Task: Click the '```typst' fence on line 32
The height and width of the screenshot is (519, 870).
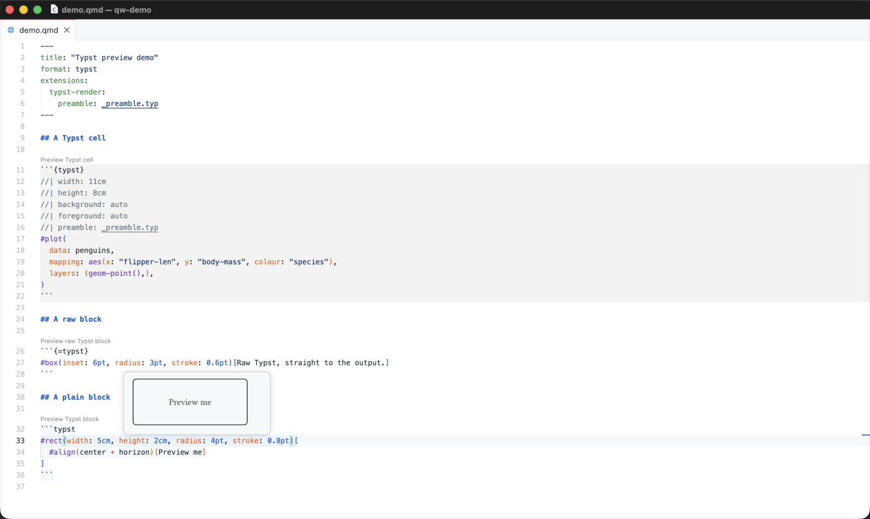Action: tap(58, 429)
